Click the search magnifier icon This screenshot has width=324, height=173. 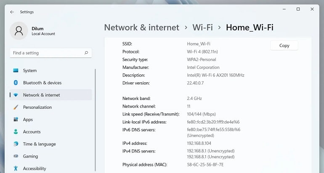click(86, 53)
